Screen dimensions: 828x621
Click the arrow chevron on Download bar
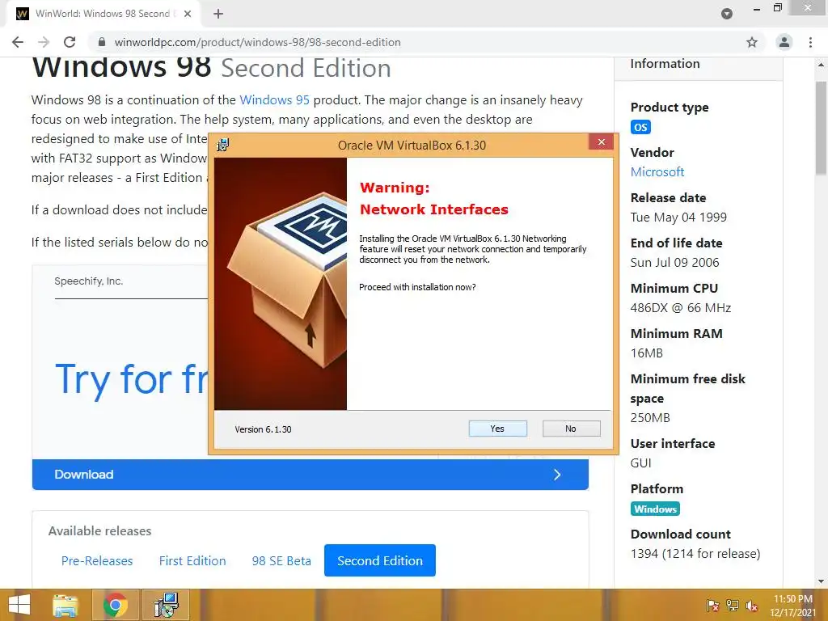point(557,475)
